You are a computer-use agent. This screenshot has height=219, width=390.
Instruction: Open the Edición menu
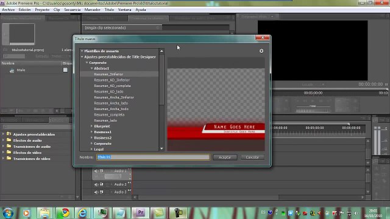(24, 10)
